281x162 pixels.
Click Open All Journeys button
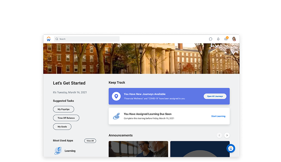tap(215, 96)
